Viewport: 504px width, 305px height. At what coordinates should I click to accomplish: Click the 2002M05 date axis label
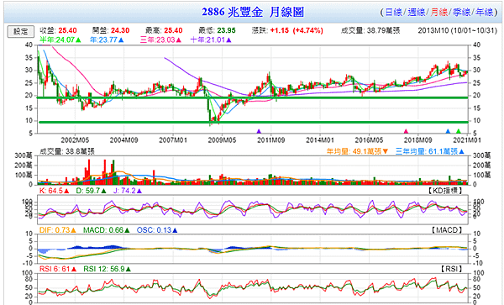pyautogui.click(x=75, y=140)
